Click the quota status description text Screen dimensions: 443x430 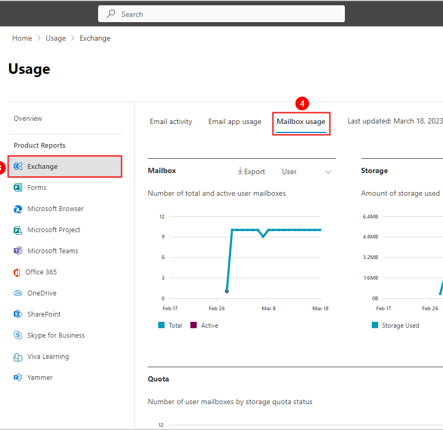click(230, 402)
